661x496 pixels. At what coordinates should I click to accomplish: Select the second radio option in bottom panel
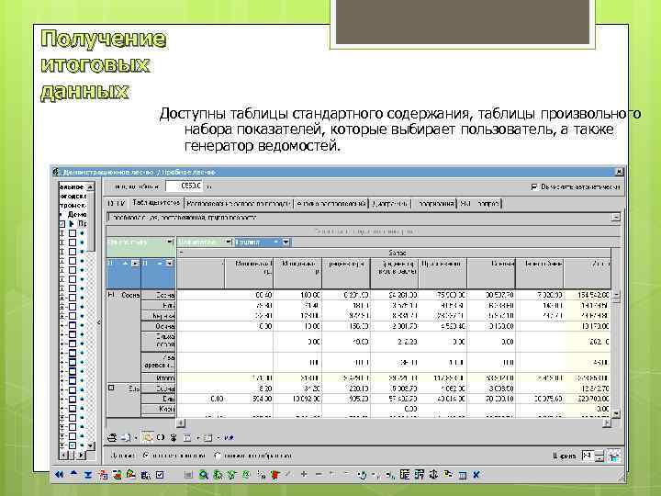click(218, 456)
